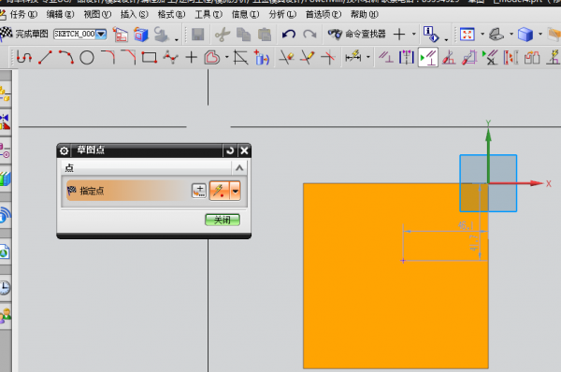Screen dimensions: 561x372
Task: Open the 格式 (Format) menu
Action: pos(171,14)
